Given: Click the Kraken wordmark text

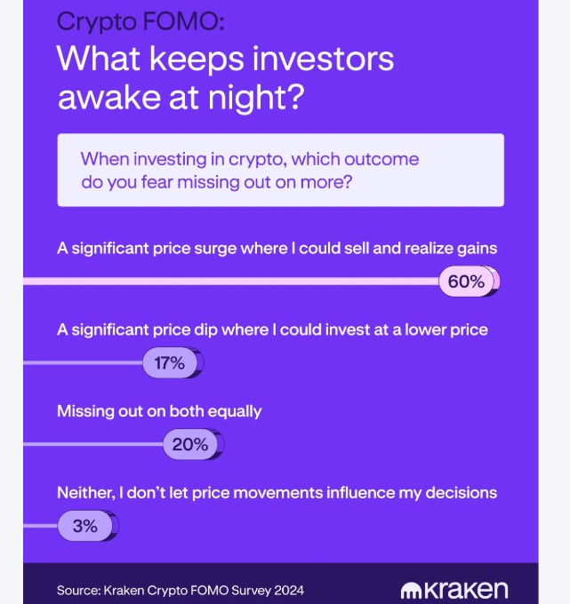Looking at the screenshot, I should pos(466,590).
